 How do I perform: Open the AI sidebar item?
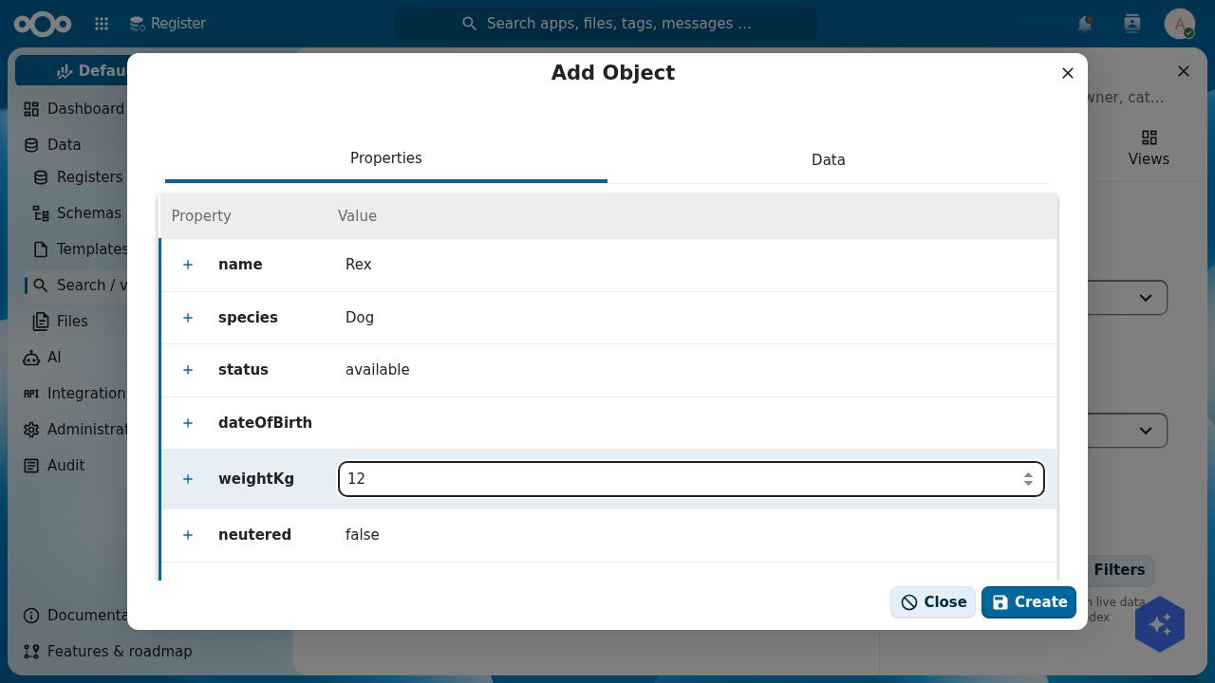pyautogui.click(x=54, y=358)
